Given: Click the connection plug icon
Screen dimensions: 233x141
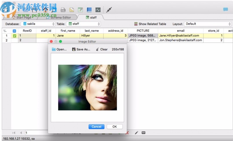Looking at the screenshot, I should click(109, 10).
